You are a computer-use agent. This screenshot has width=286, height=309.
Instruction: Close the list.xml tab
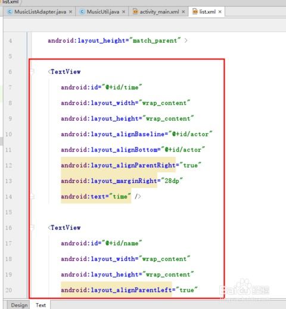tap(220, 12)
